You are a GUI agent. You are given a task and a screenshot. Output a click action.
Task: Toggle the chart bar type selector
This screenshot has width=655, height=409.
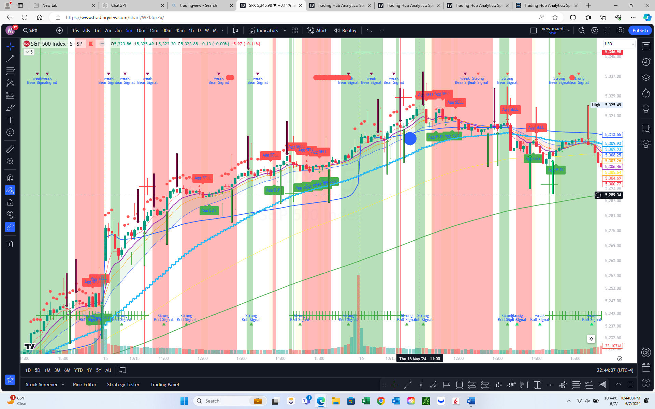[236, 30]
